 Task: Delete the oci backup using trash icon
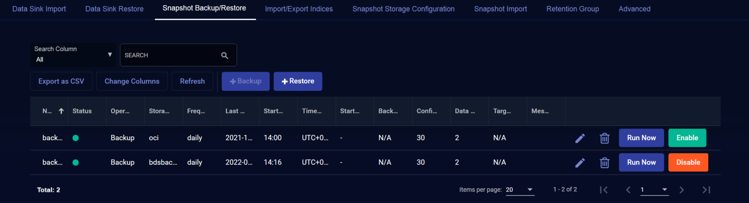604,138
